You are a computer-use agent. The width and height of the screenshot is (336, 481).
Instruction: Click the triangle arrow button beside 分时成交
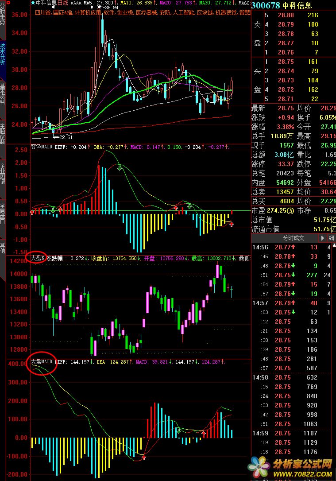tap(322, 238)
